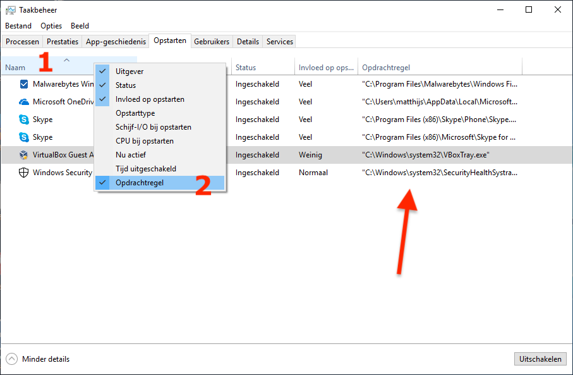Open the Bestand menu

coord(18,26)
